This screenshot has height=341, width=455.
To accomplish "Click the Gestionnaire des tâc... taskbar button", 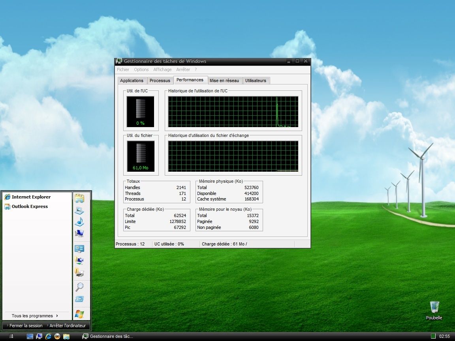I will pos(108,336).
